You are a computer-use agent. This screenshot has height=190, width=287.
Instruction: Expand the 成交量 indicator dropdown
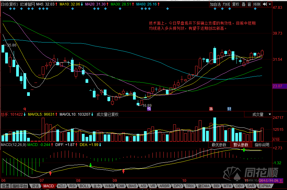pos(269,114)
